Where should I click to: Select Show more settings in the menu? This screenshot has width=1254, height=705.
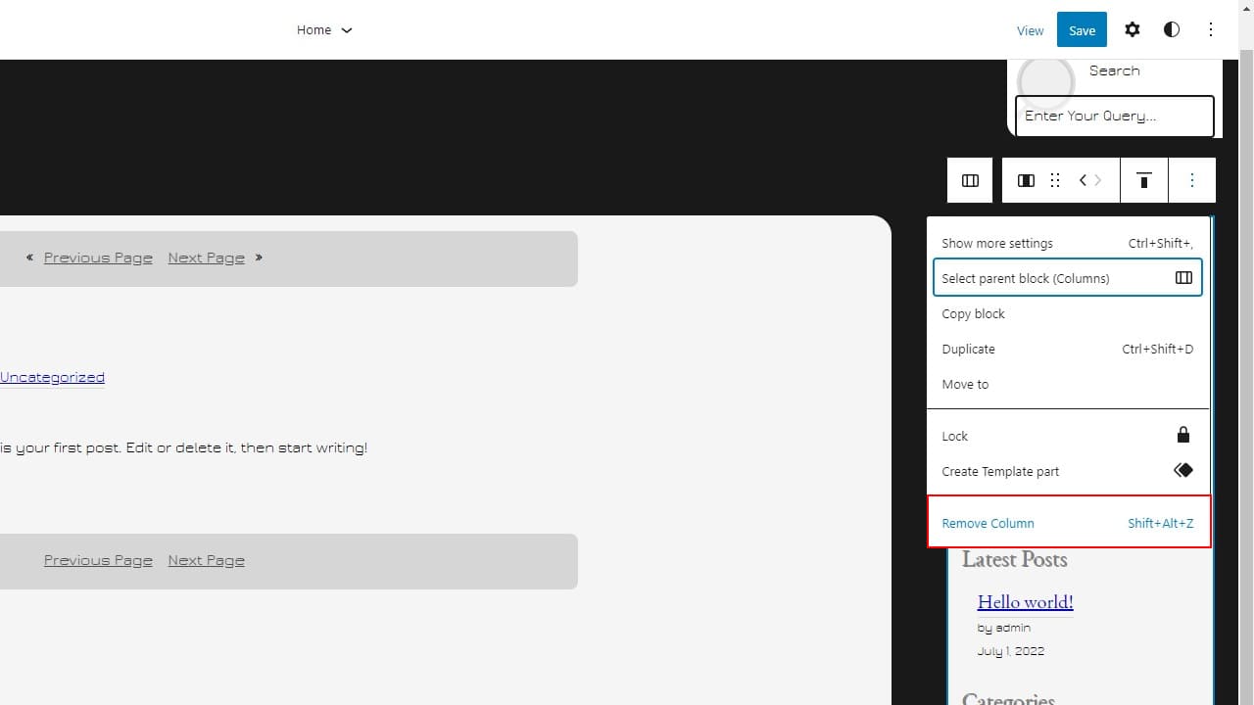point(996,243)
